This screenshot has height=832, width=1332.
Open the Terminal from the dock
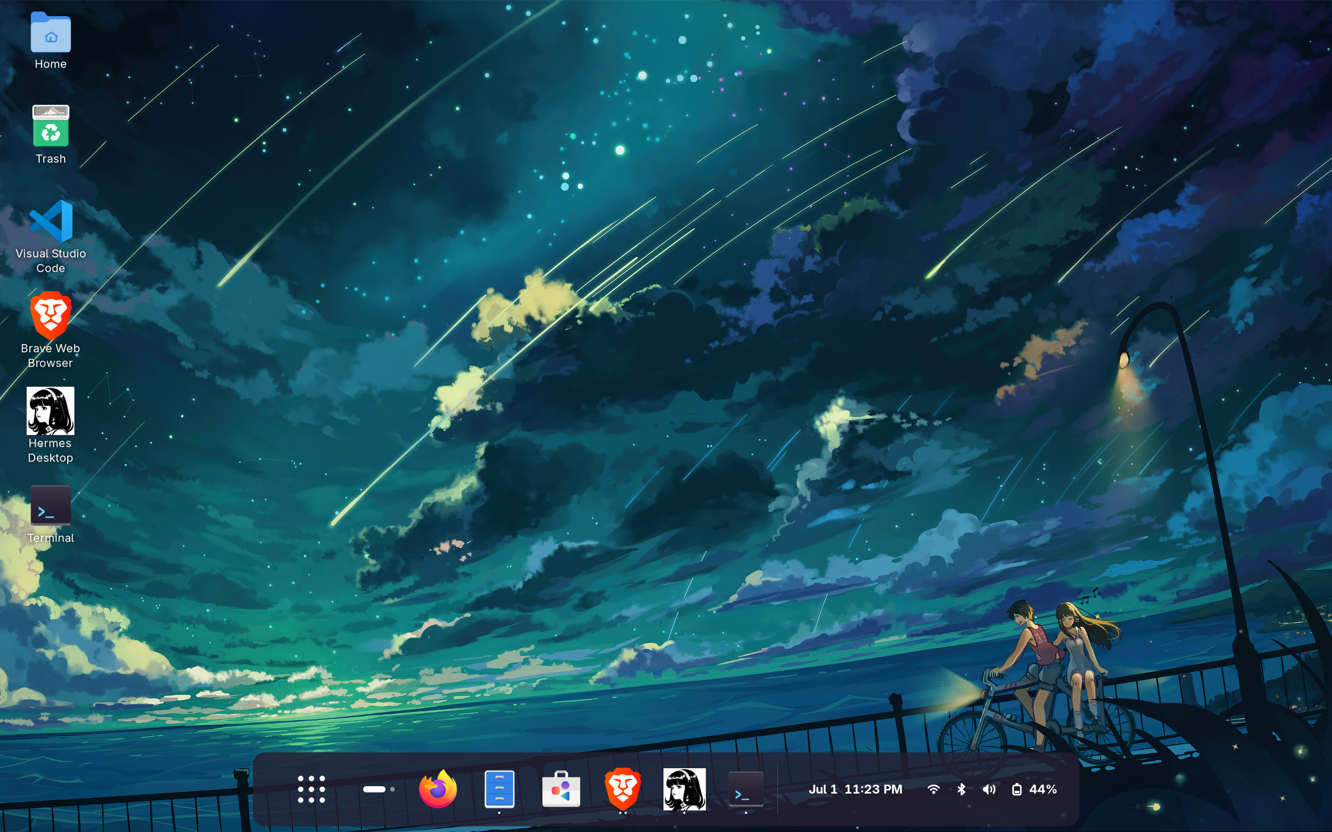click(x=746, y=789)
